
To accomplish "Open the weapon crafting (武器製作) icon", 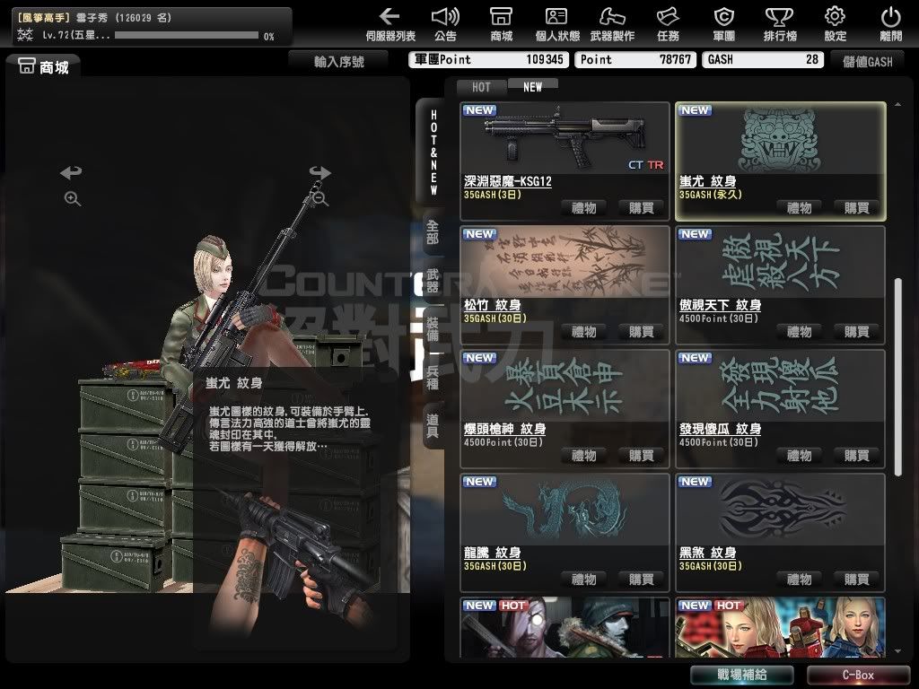I will coord(612,17).
